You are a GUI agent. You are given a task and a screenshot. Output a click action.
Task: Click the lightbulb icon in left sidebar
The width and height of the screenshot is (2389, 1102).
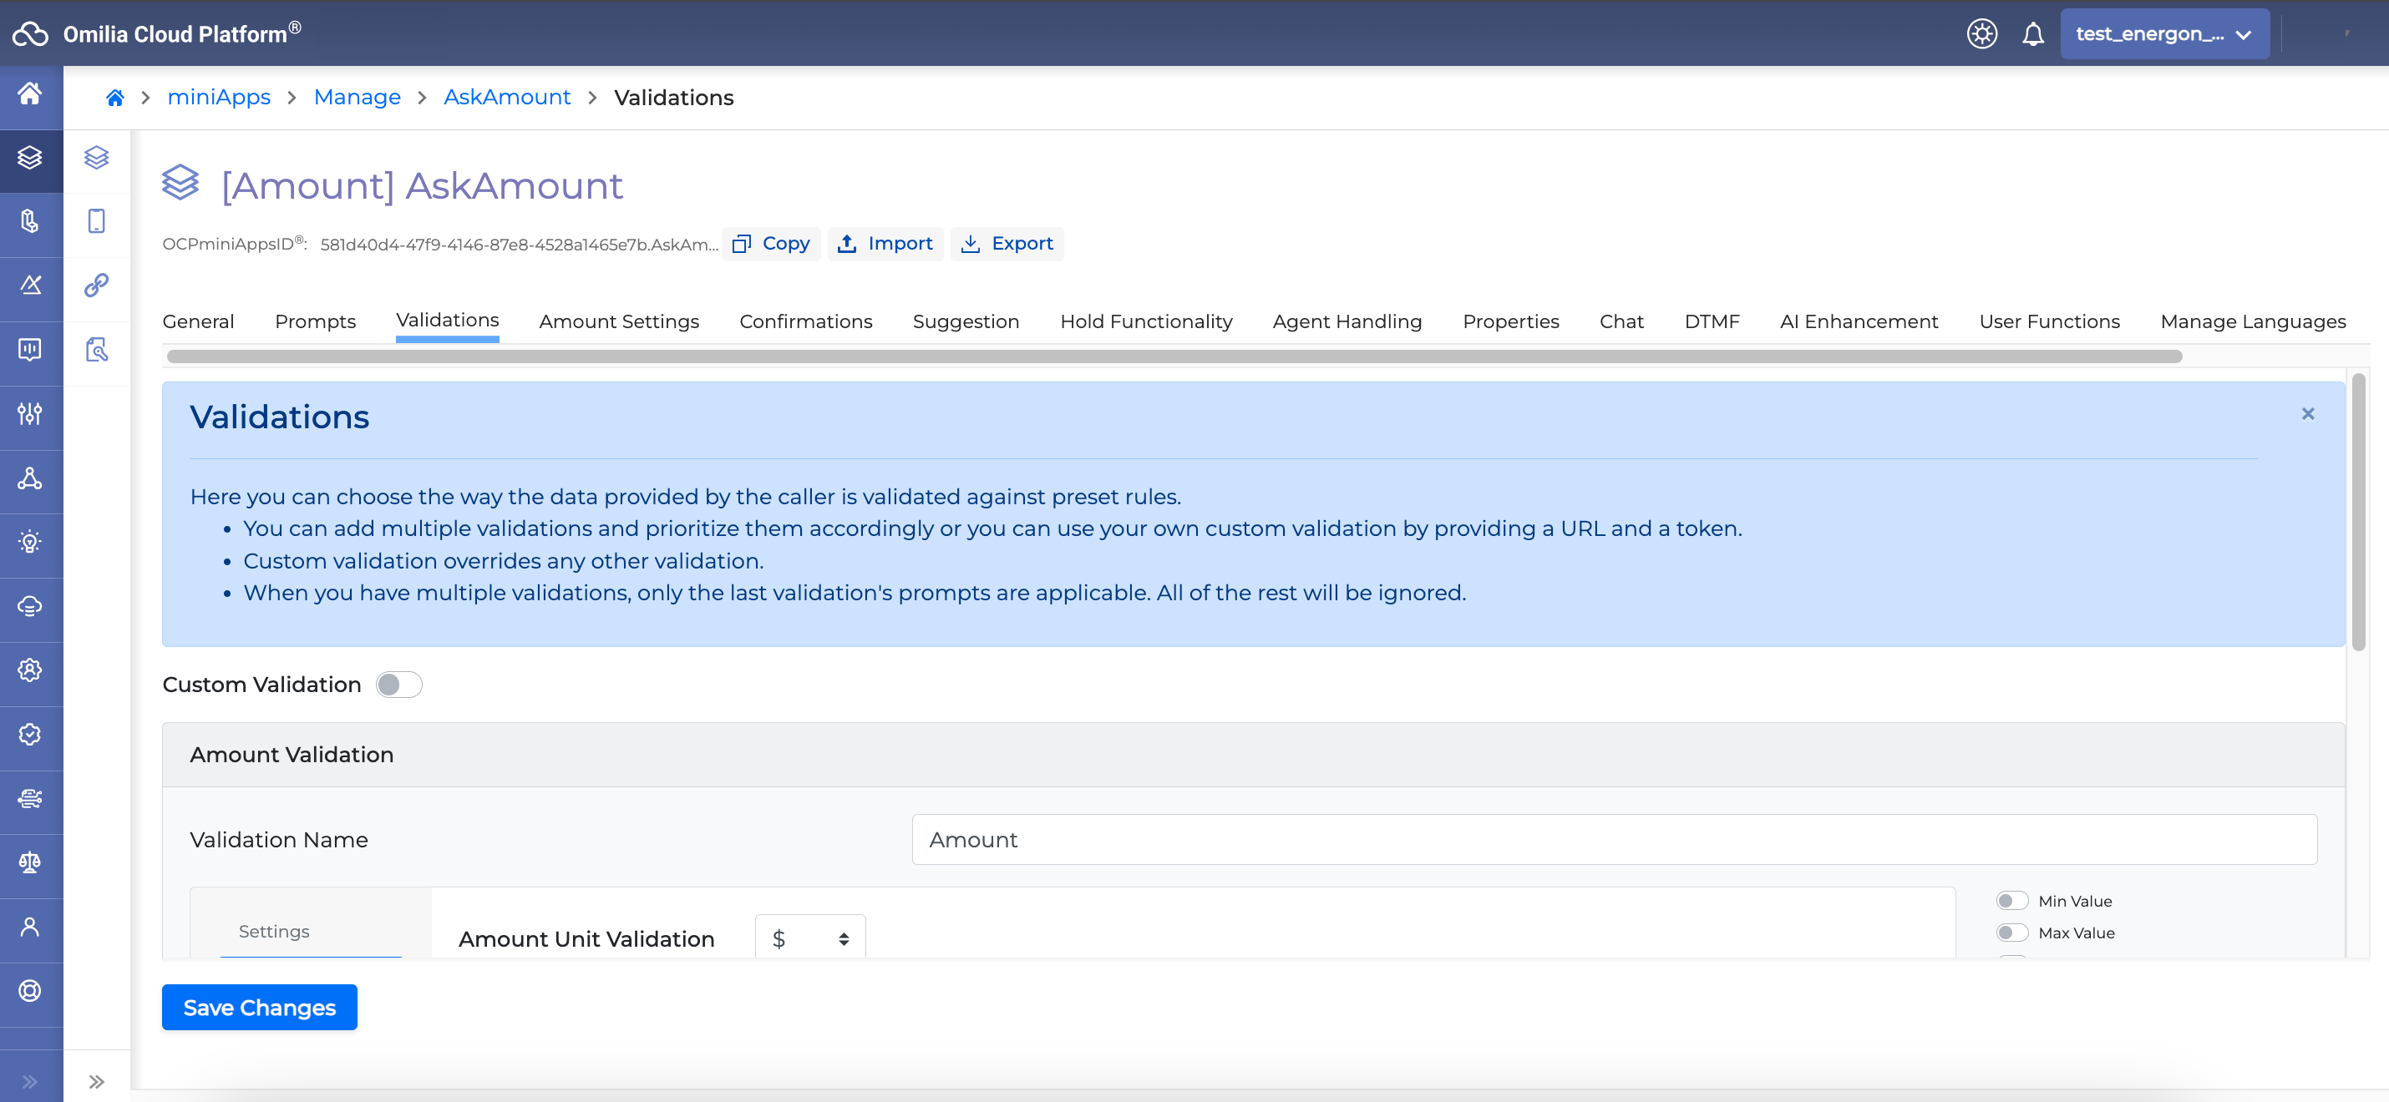pos(31,542)
